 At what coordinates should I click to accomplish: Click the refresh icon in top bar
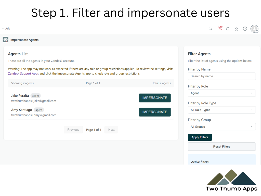(x=228, y=29)
